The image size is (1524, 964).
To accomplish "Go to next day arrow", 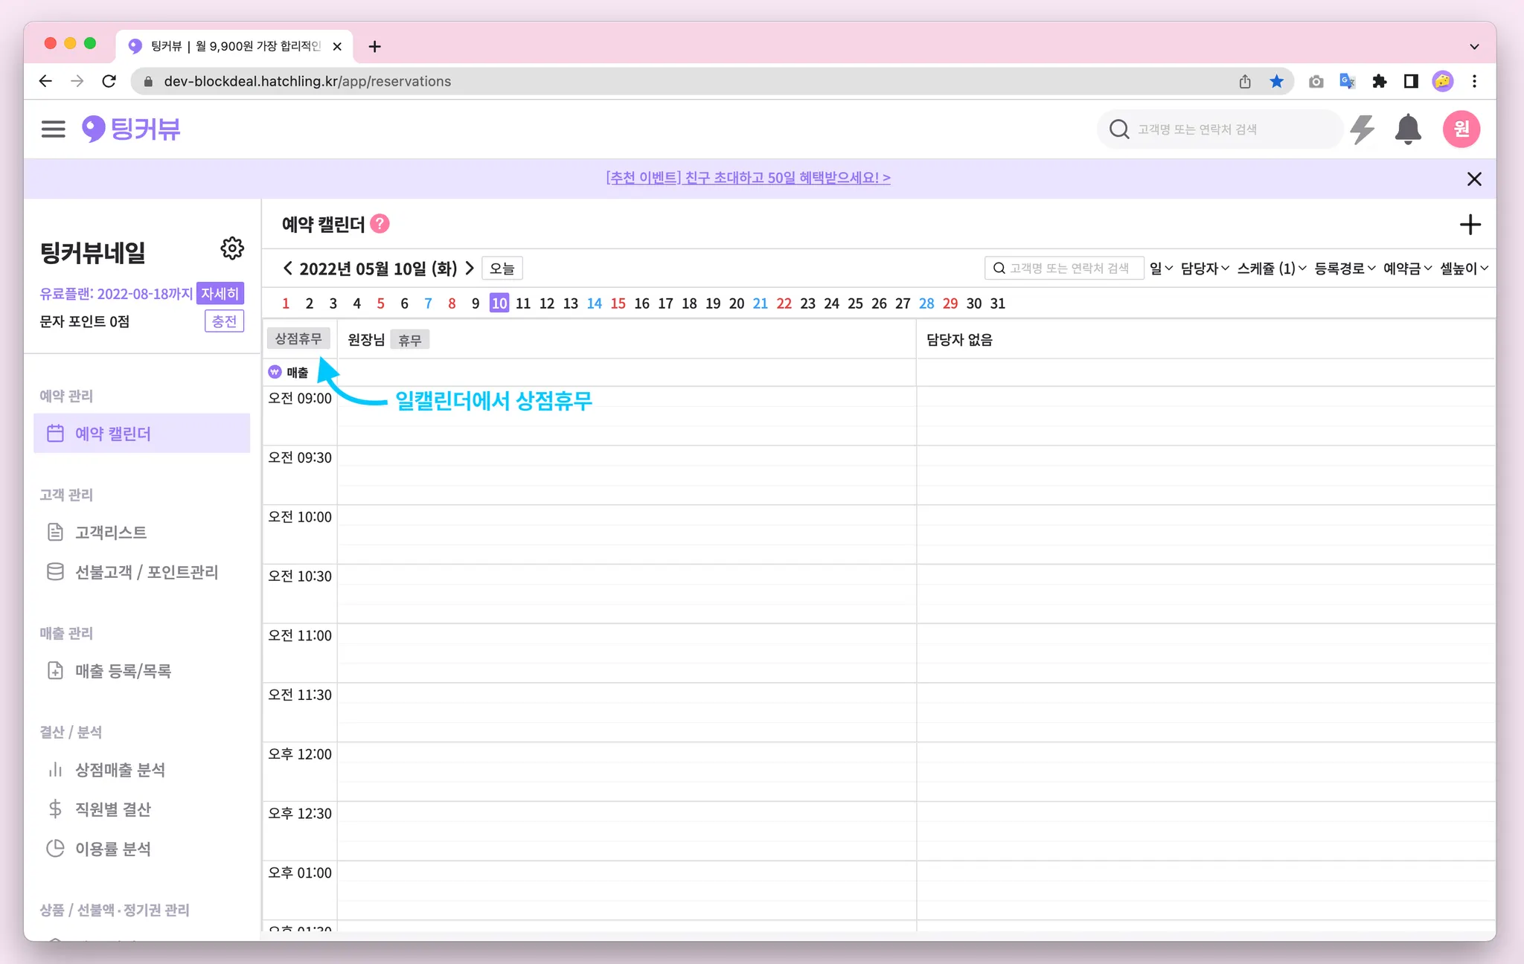I will pyautogui.click(x=470, y=269).
